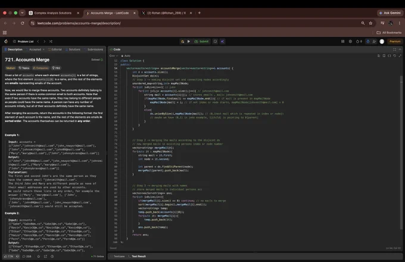Screen dimensions: 405x262
Task: Click the debugger icon beside Run
Action: point(182,41)
